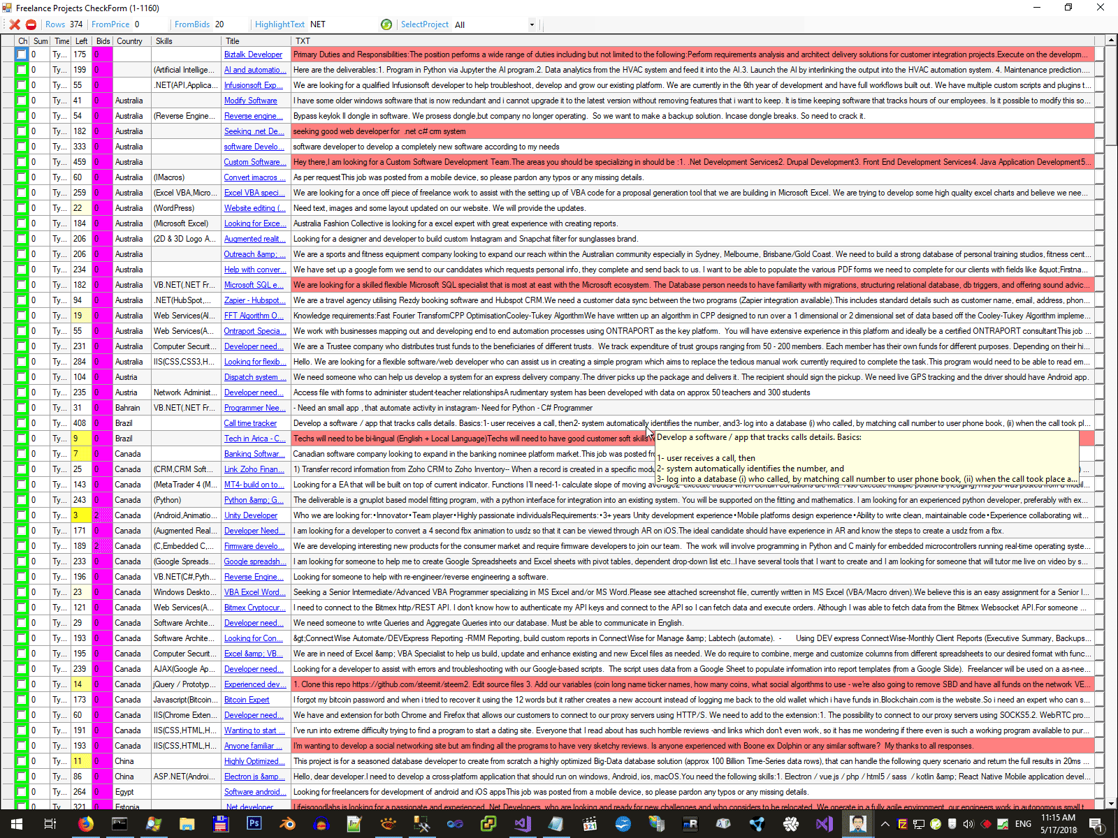Open the green VMware taskbar icon
This screenshot has height=838, width=1118.
[x=488, y=824]
